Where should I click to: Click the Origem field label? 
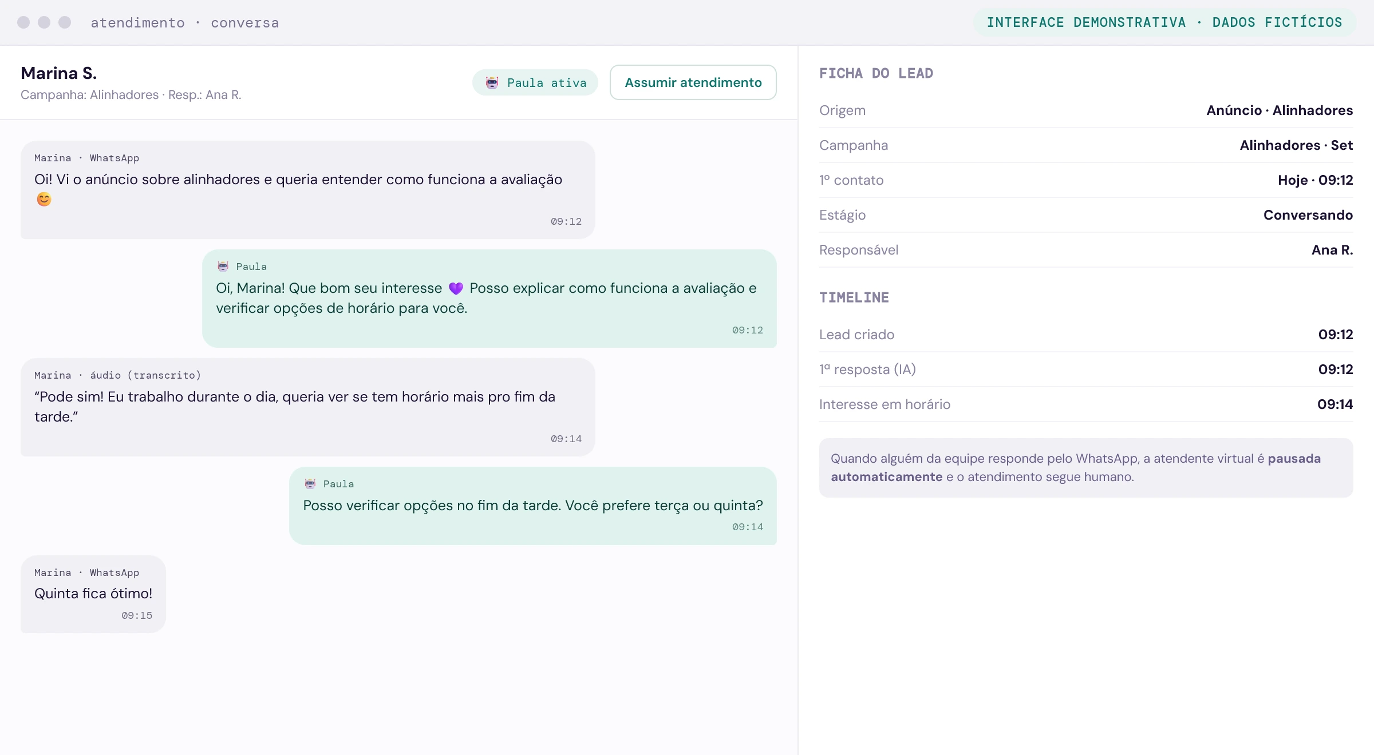842,110
